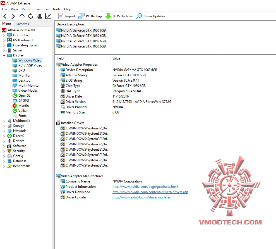This screenshot has width=276, height=249.
Task: Click the Installed Drivers group heading
Action: pos(73,123)
